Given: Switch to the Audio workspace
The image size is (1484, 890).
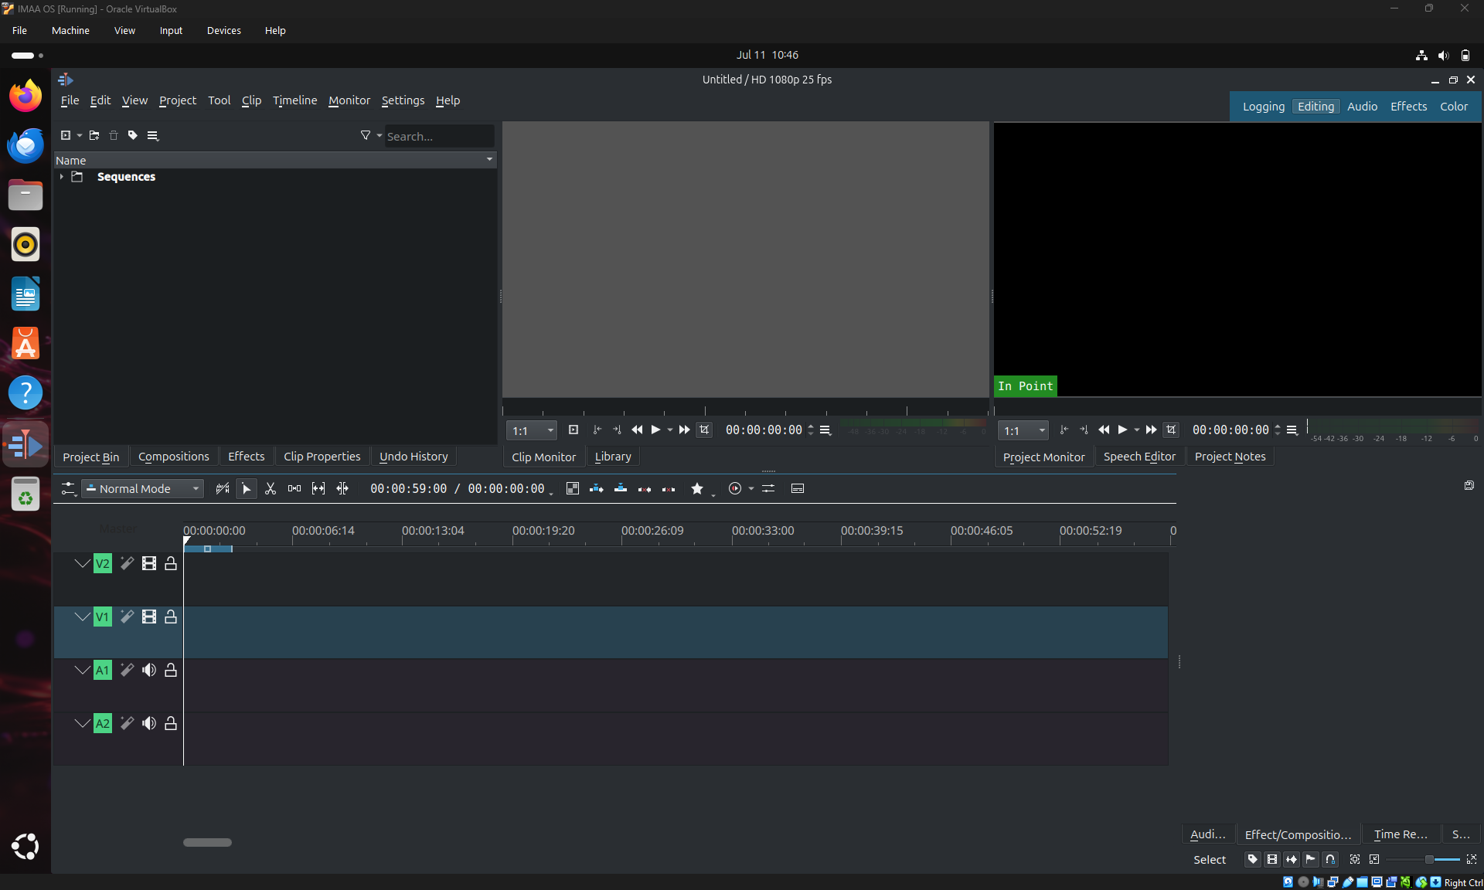Looking at the screenshot, I should point(1362,107).
